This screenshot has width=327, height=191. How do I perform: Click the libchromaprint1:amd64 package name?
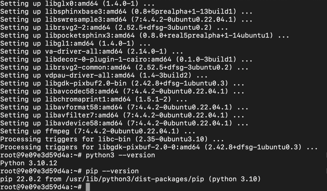88,99
